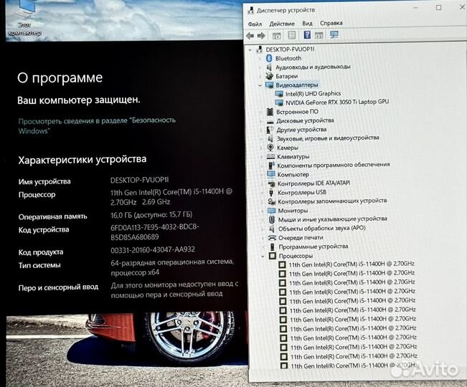Collapse the DESKTOP-FVUOP1I root tree node
The width and height of the screenshot is (467, 387).
click(x=250, y=49)
